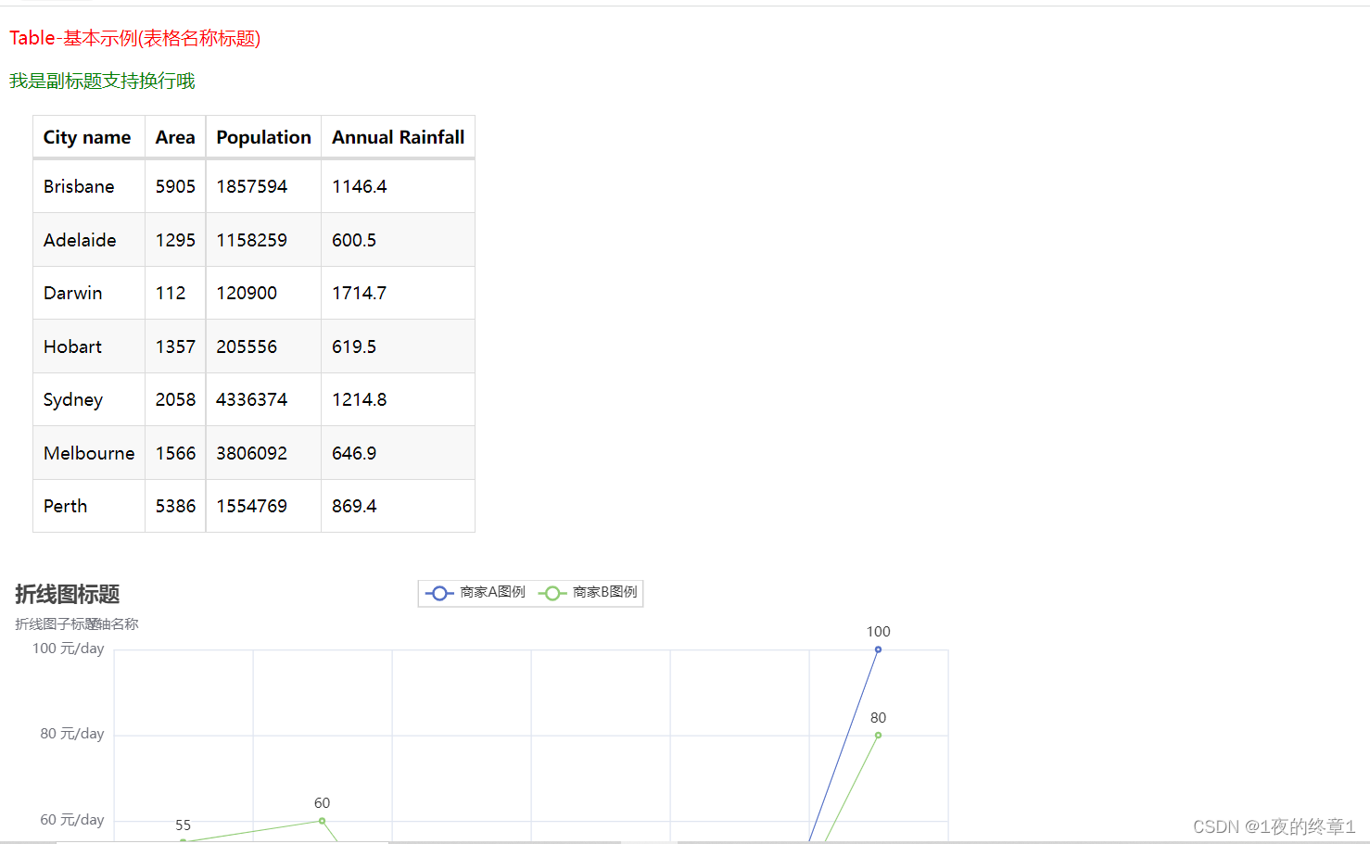The height and width of the screenshot is (844, 1370).
Task: Click population value 120900
Action: coord(263,293)
